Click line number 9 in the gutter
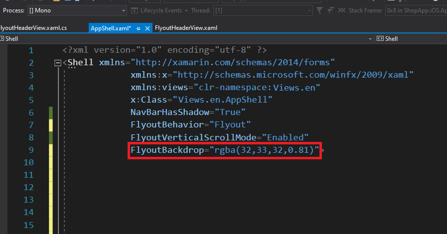Viewport: 447px width, 234px height. click(x=31, y=150)
